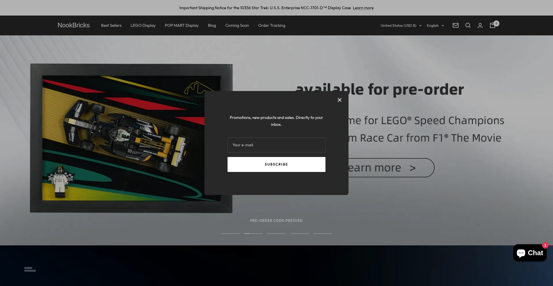Viewport: 553px width, 286px height.
Task: Open the Shopify Chat widget
Action: pos(530,253)
